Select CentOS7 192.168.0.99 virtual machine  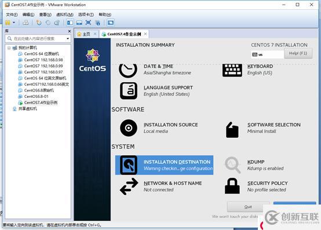pyautogui.click(x=43, y=66)
